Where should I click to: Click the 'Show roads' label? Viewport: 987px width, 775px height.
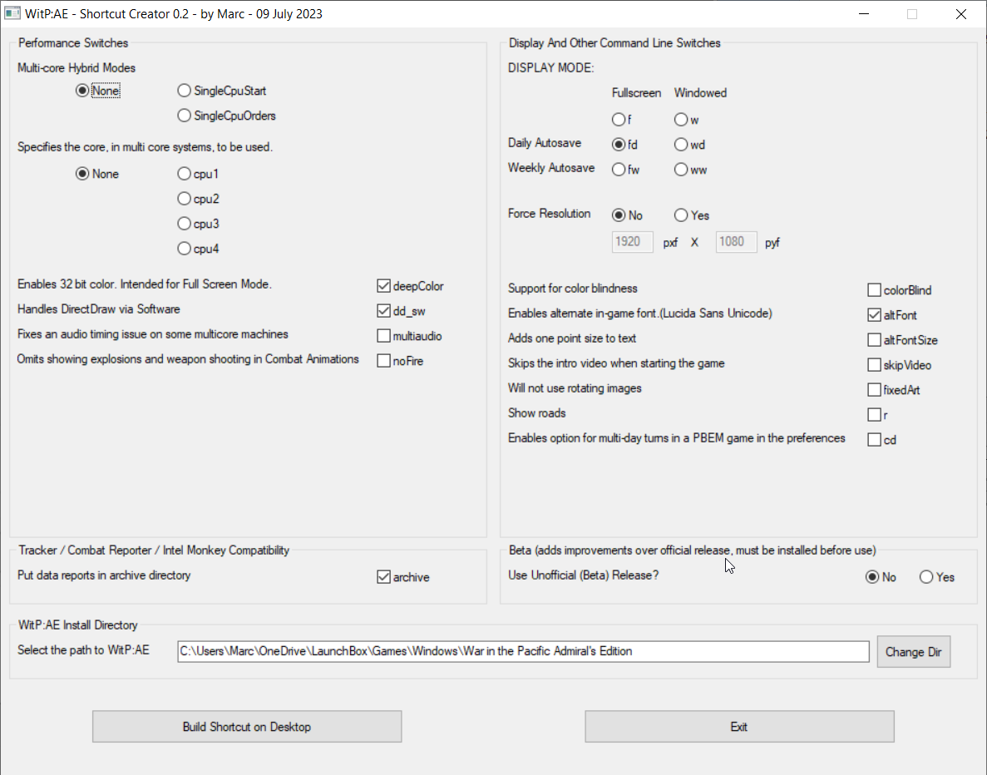[537, 413]
